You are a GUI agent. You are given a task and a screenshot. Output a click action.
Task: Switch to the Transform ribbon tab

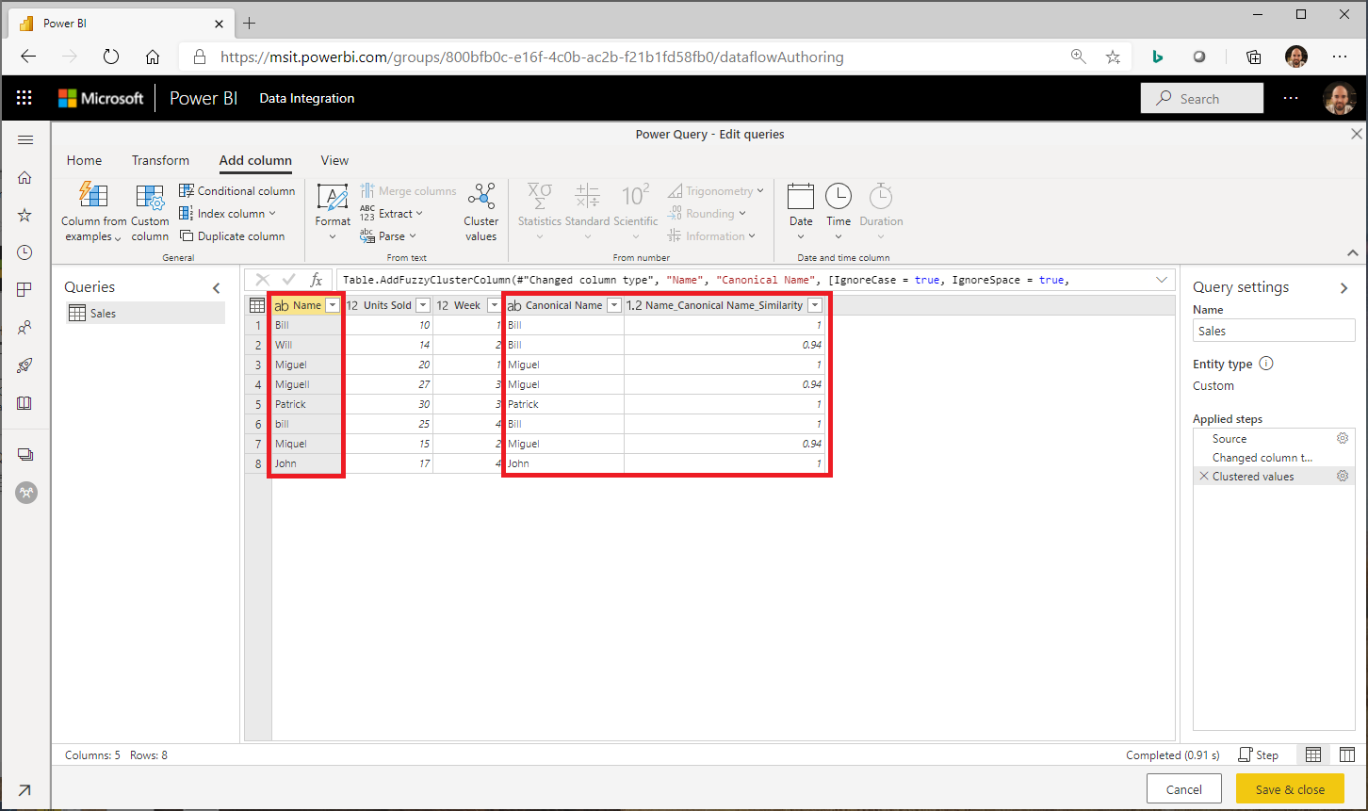pos(160,160)
